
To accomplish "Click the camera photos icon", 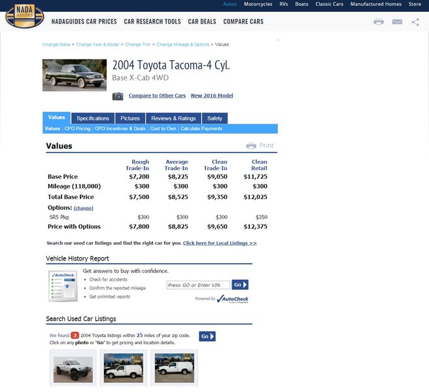I will click(x=118, y=96).
